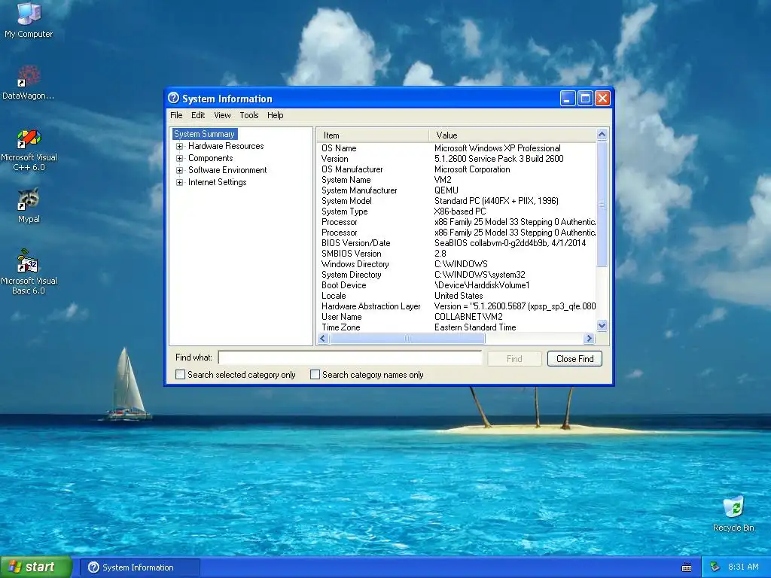This screenshot has height=578, width=771.
Task: Enable Search category names only
Action: click(x=315, y=375)
